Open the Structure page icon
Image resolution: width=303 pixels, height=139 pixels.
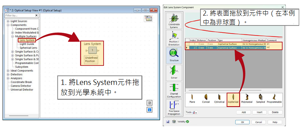tap(174, 56)
